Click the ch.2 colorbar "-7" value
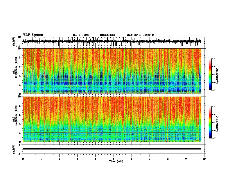 point(214,138)
